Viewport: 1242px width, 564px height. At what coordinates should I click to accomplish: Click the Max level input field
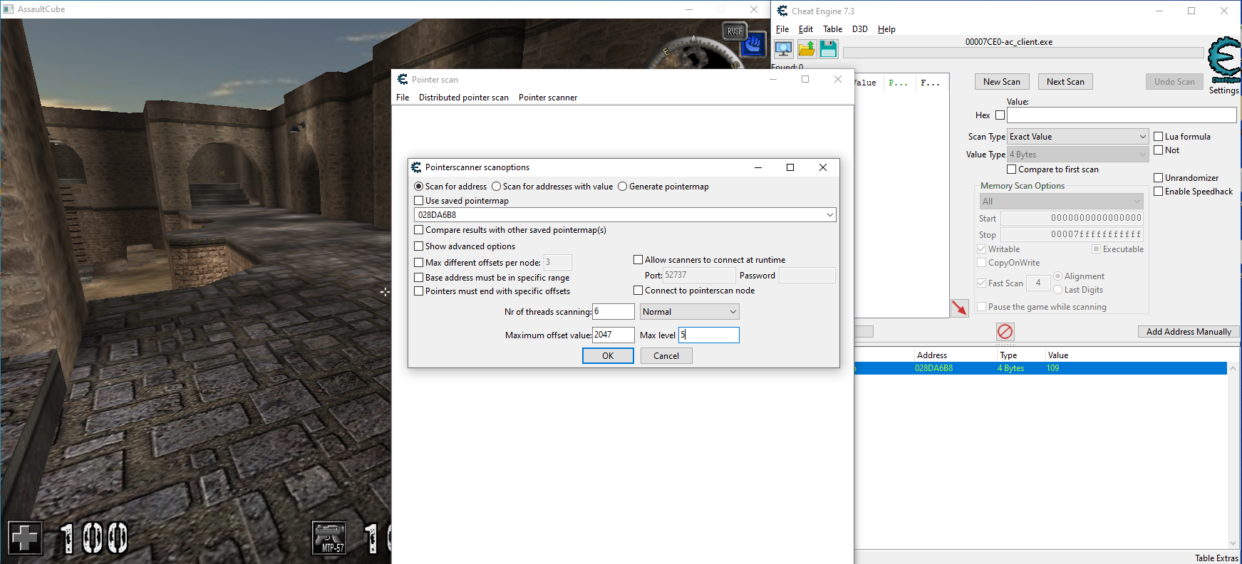tap(709, 335)
